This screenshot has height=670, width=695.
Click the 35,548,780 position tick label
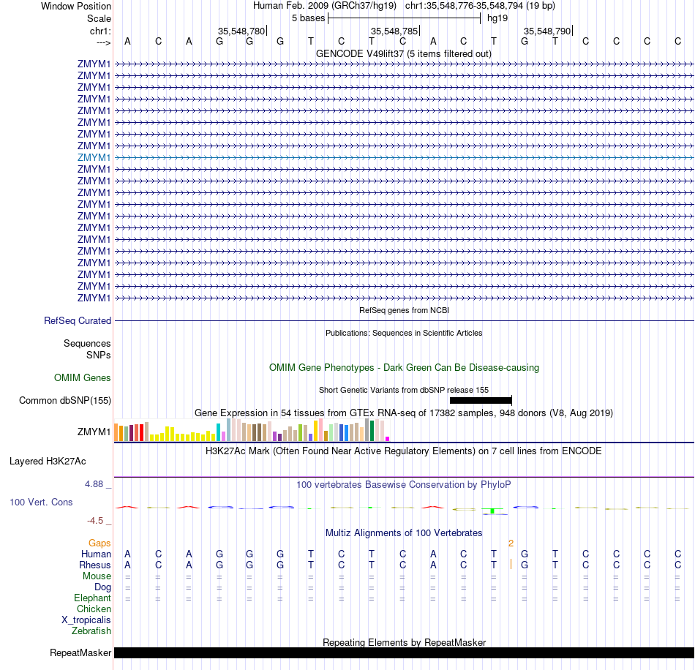pos(241,31)
